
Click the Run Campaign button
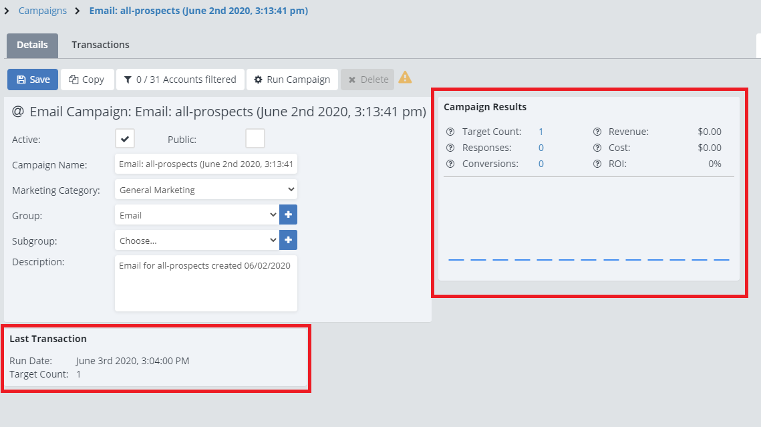[292, 80]
